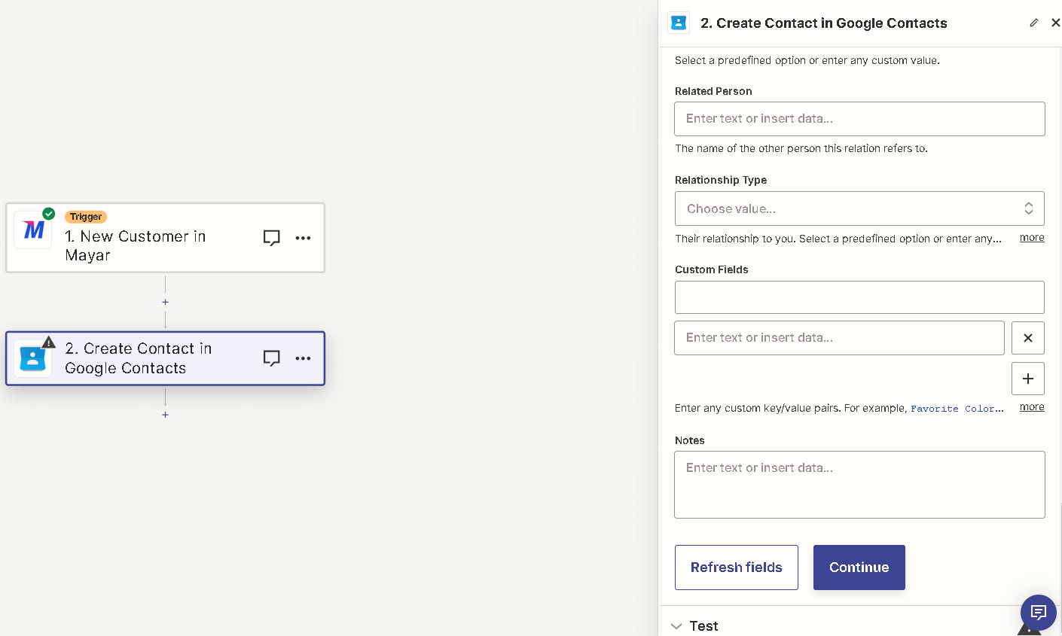Click the pencil icon to rename the step

(x=1034, y=23)
